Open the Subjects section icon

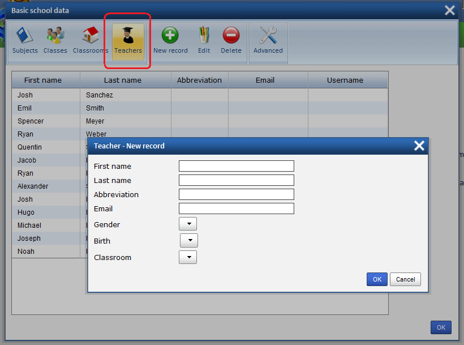25,36
